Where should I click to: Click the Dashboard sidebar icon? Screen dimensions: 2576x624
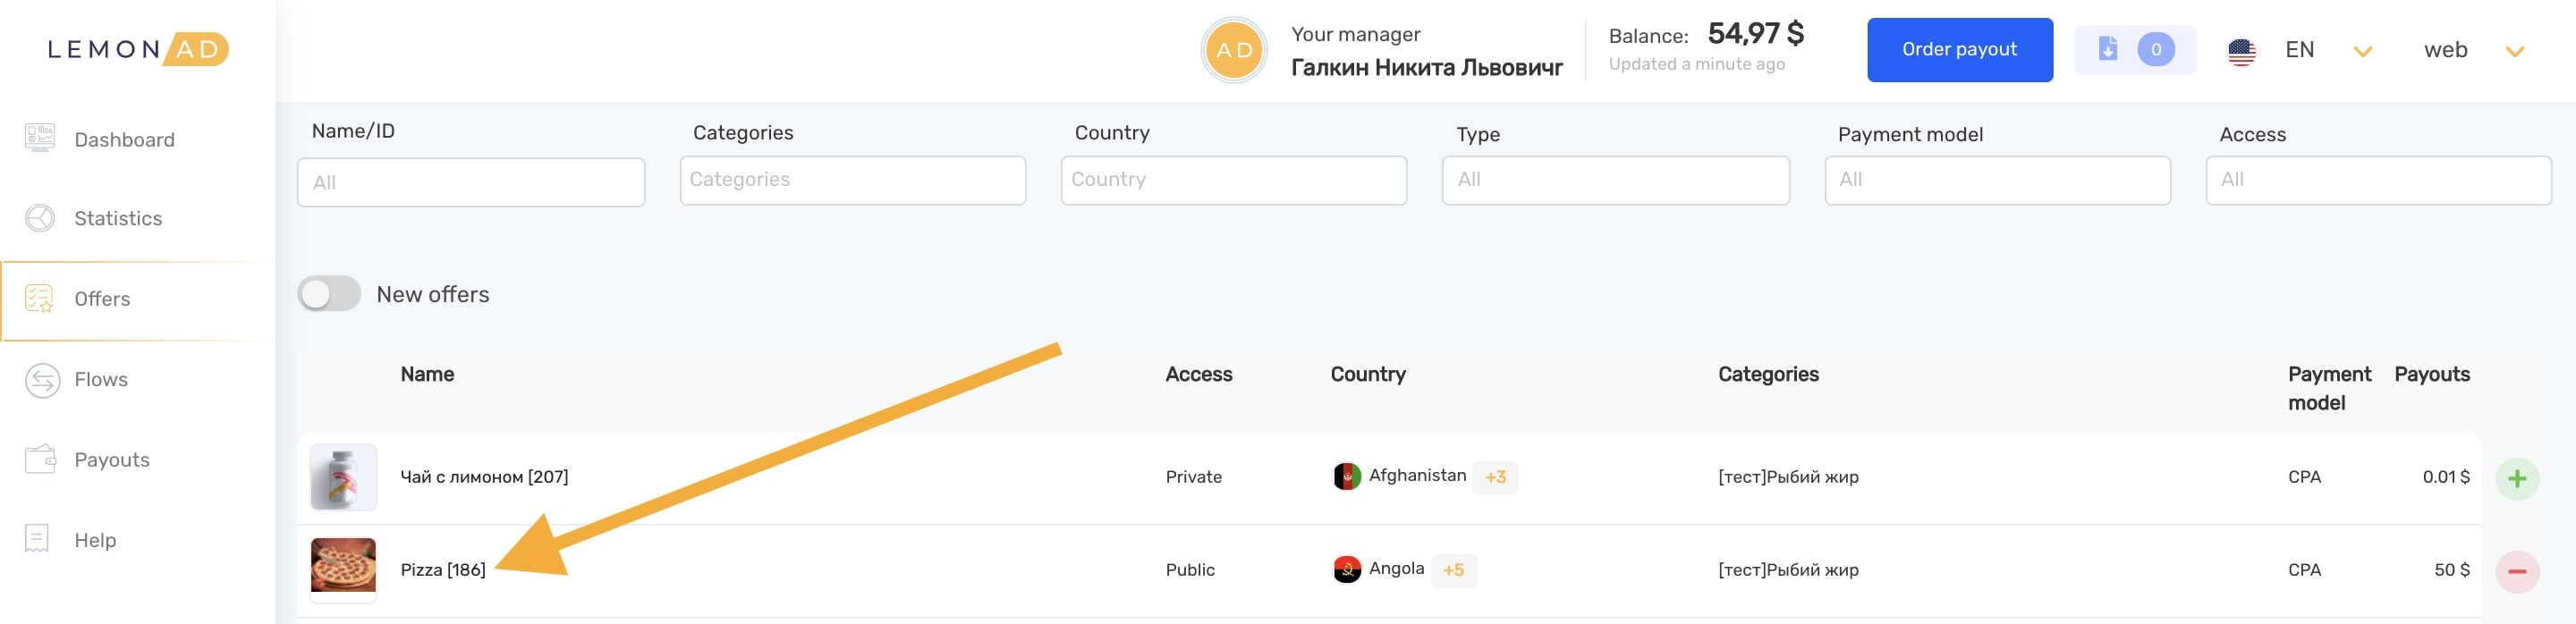(x=40, y=138)
